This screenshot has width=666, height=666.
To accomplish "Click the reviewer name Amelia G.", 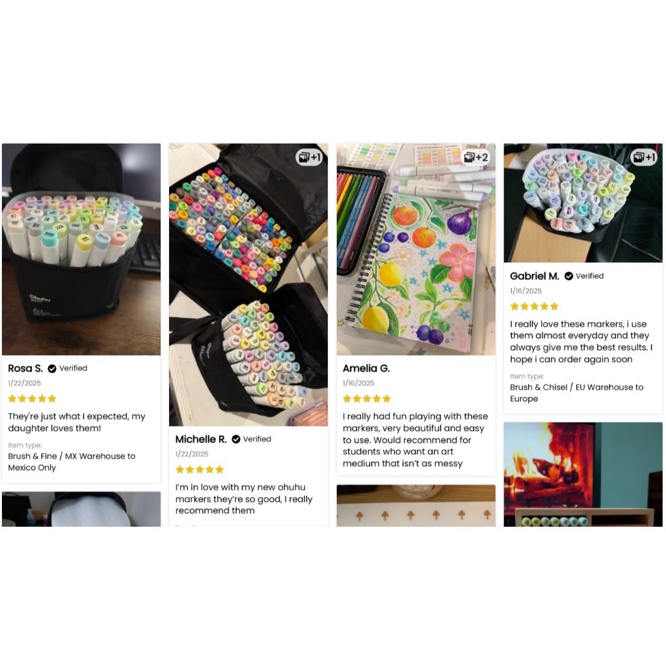I will click(366, 368).
